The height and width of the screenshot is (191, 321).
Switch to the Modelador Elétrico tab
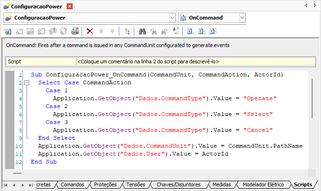click(263, 184)
